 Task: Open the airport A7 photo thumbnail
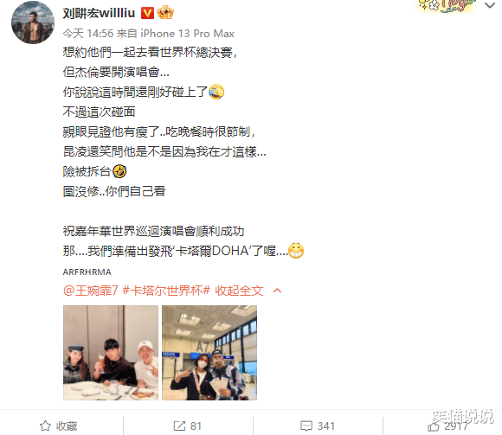point(209,353)
